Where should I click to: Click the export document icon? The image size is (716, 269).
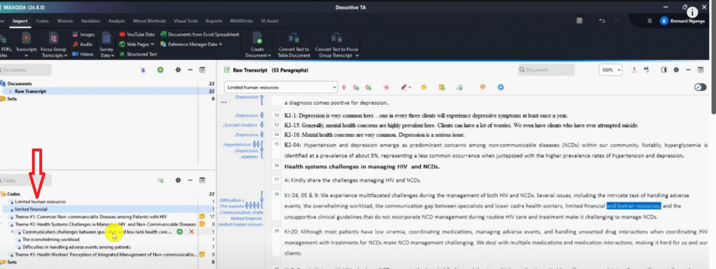(634, 70)
